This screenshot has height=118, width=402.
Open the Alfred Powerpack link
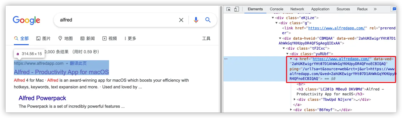tap(42, 98)
